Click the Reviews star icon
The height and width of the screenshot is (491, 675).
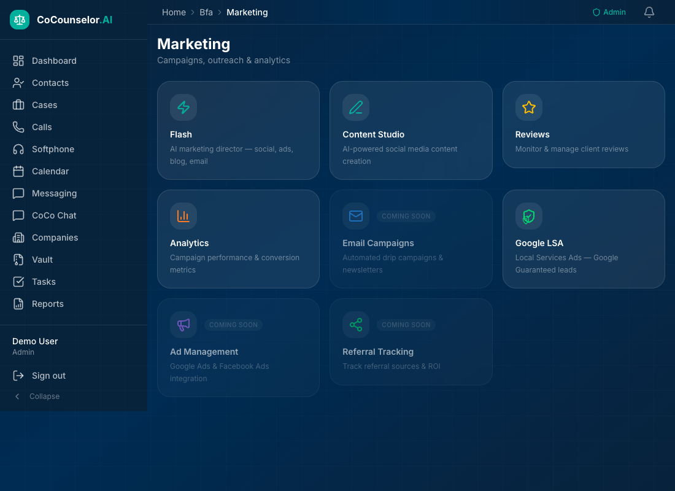528,107
